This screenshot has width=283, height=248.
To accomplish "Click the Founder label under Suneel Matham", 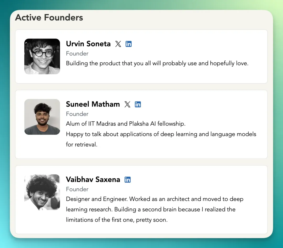I will point(77,114).
